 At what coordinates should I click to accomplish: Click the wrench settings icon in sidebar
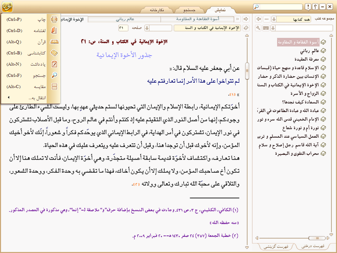[258, 28]
